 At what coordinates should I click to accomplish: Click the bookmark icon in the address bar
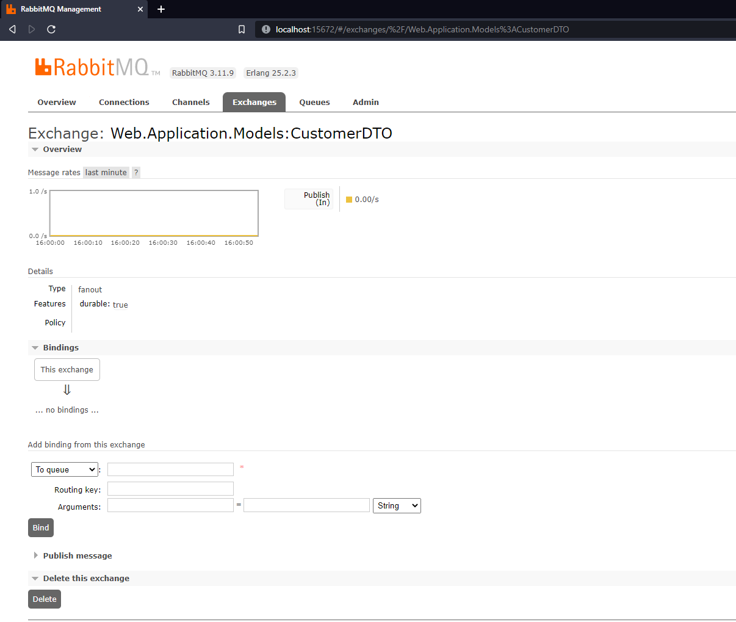[242, 29]
